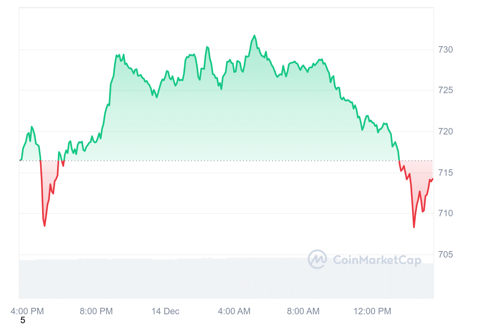Click the highest peak of the green line

point(254,36)
